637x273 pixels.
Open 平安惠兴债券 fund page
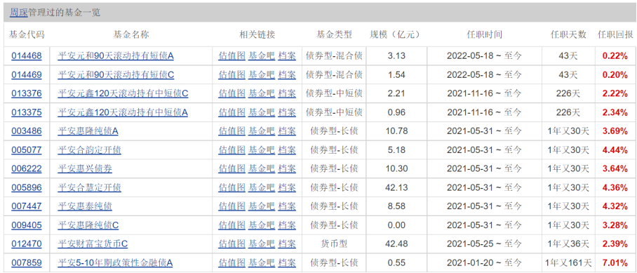(85, 169)
